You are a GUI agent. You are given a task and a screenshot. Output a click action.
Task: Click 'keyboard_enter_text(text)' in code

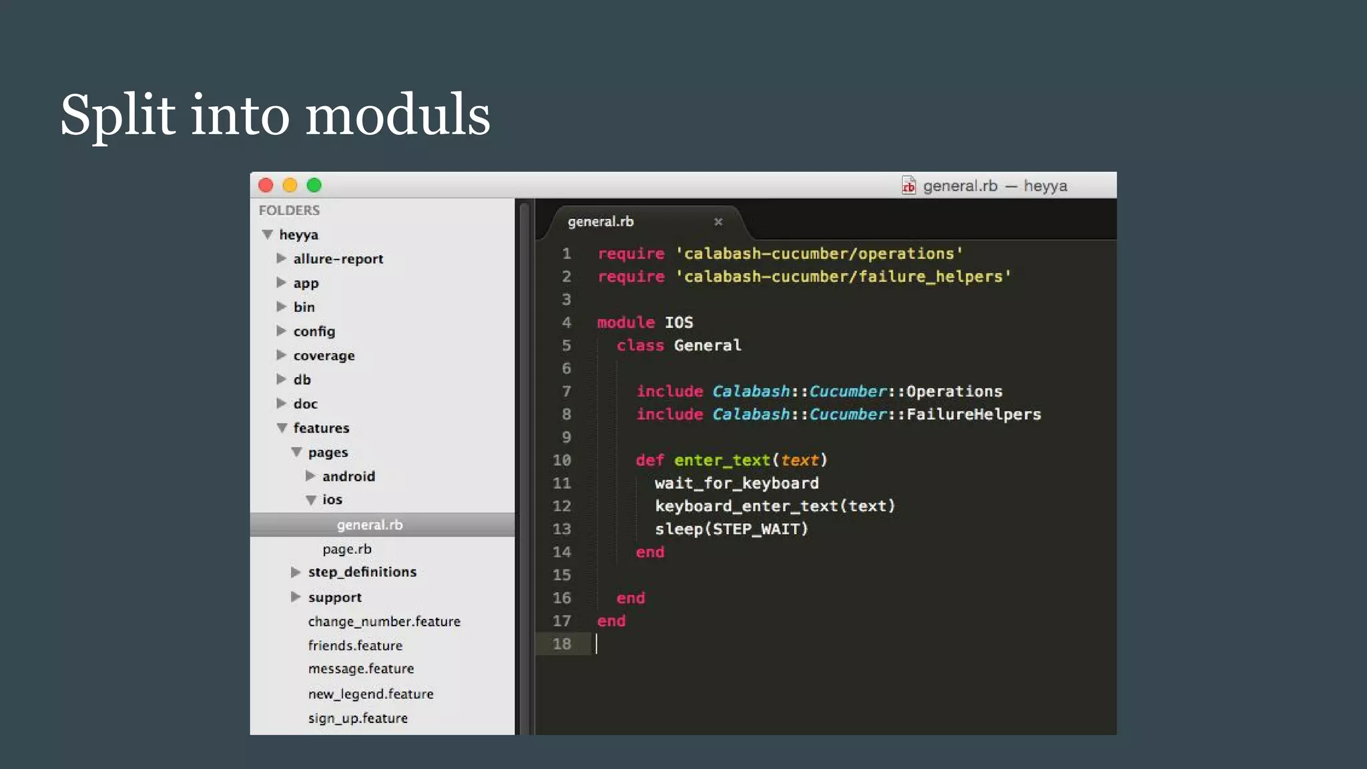click(x=775, y=506)
